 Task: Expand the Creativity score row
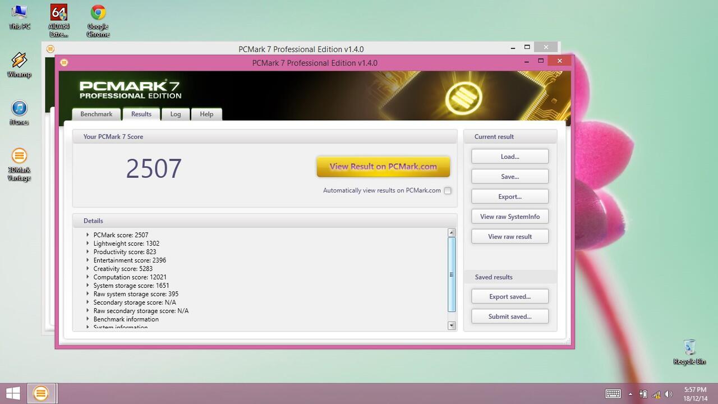(x=88, y=269)
